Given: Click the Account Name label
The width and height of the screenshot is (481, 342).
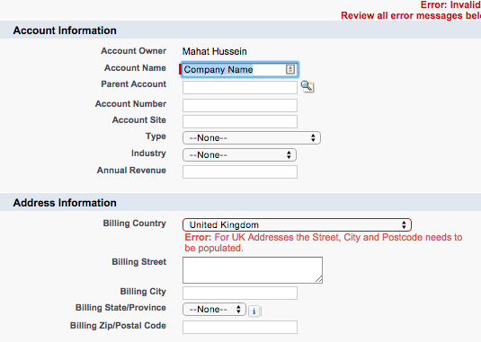Looking at the screenshot, I should click(135, 67).
